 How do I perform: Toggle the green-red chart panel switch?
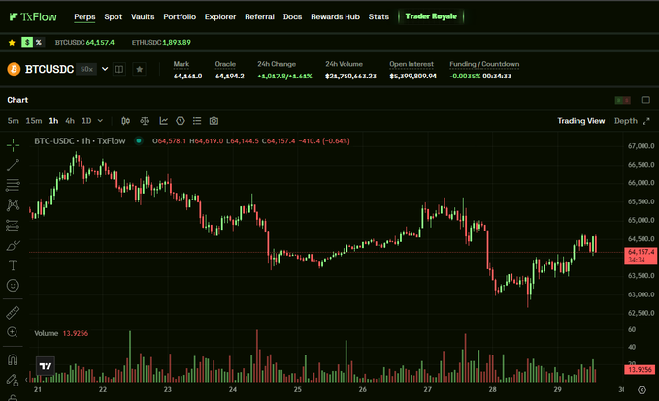tap(622, 100)
